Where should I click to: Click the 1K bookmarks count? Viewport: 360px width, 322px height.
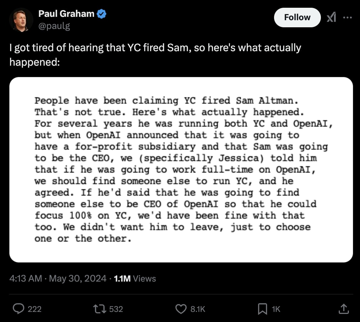pos(276,309)
